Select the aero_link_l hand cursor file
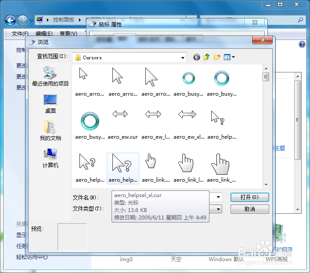 click(x=189, y=169)
